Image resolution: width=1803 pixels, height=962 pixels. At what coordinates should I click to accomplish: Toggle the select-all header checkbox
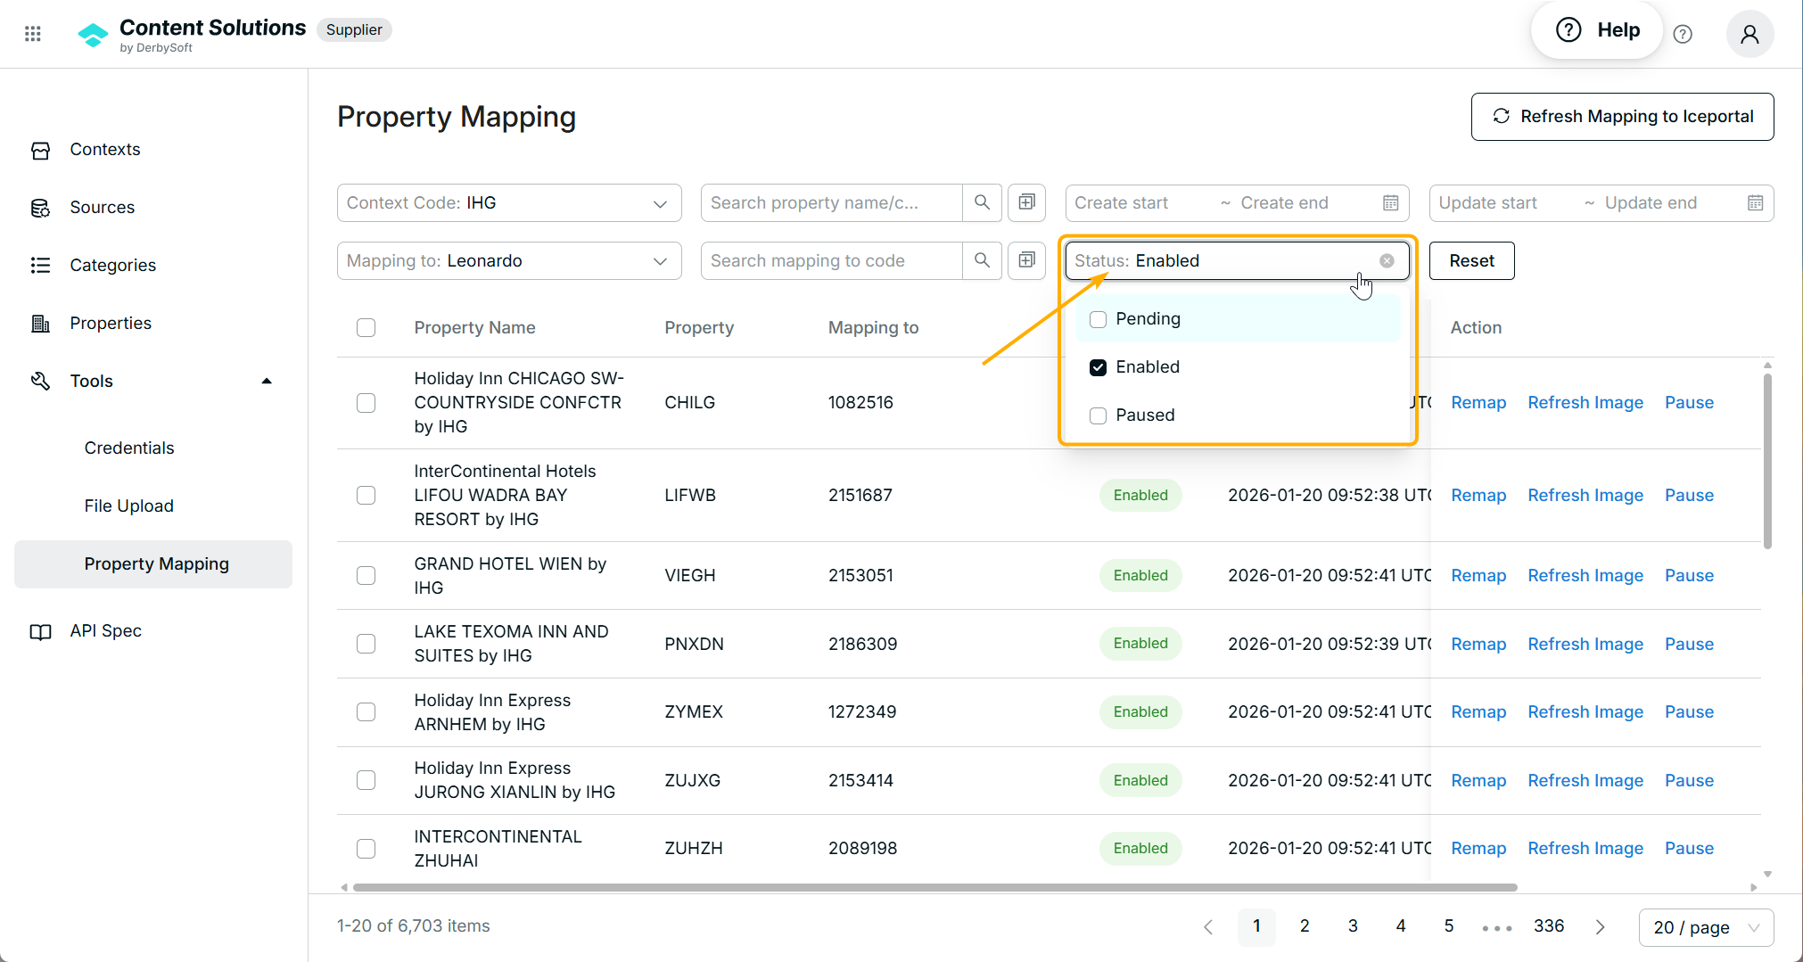[366, 328]
